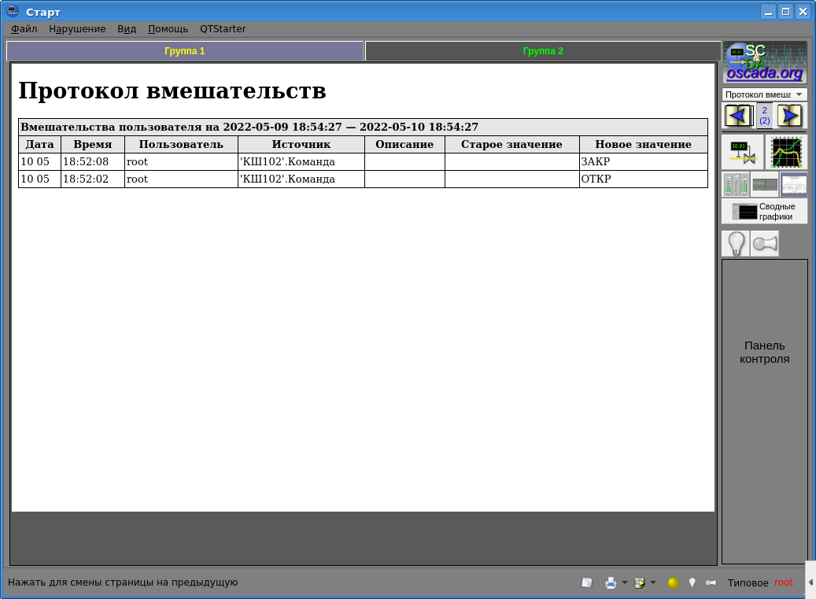Open the Нарушение menu
This screenshot has width=816, height=599.
coord(77,29)
